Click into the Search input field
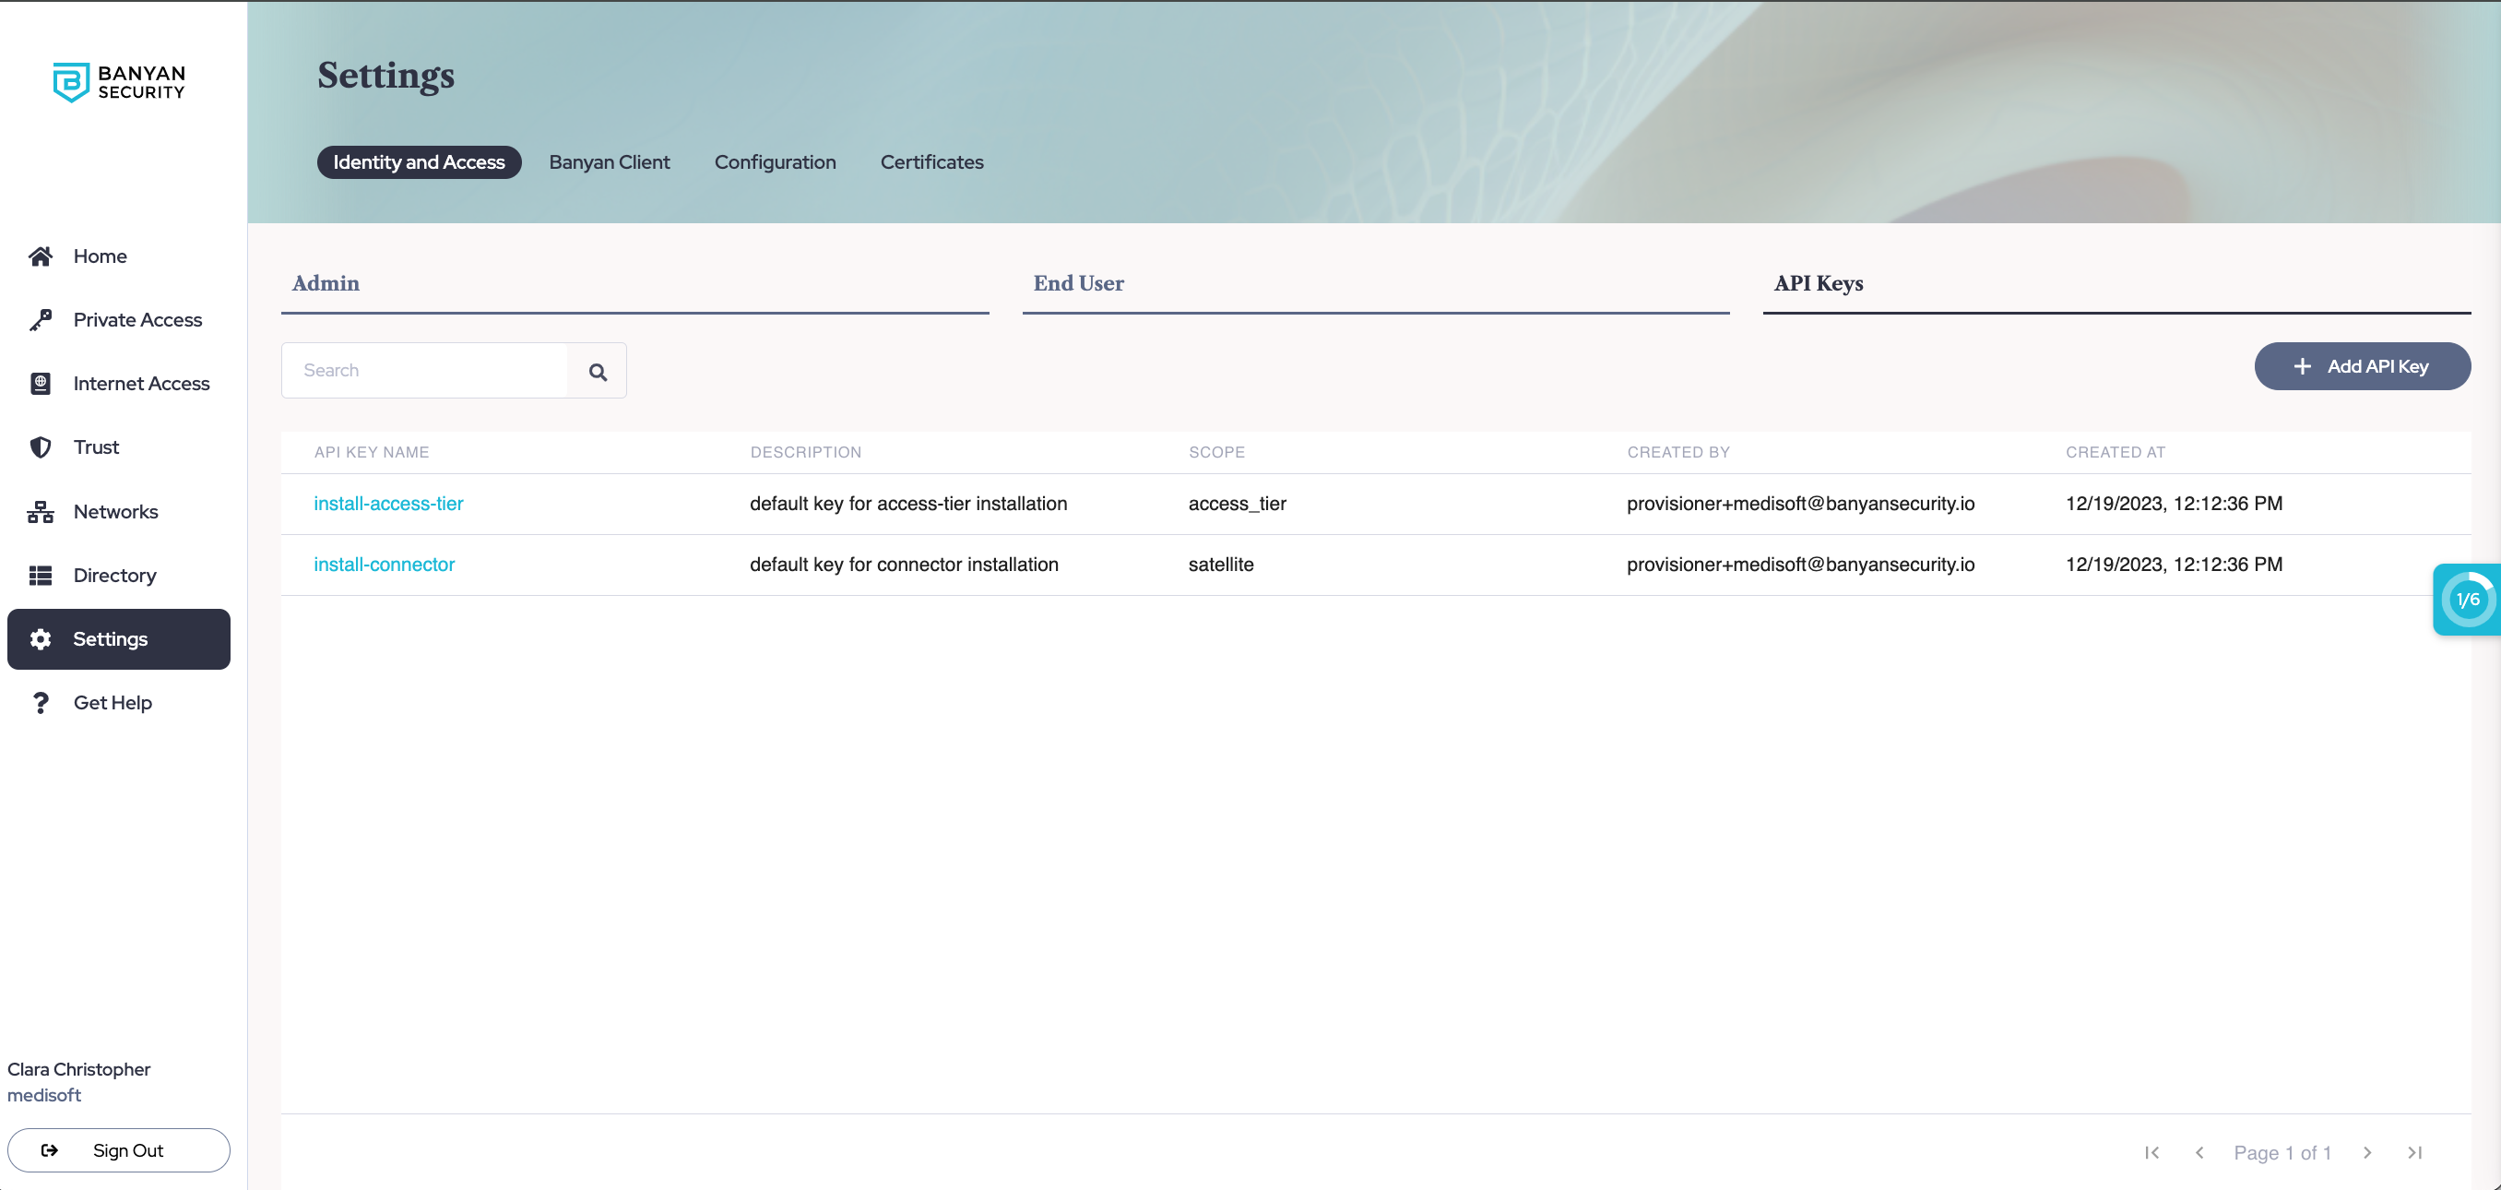Screen dimensions: 2501x1190 point(425,370)
